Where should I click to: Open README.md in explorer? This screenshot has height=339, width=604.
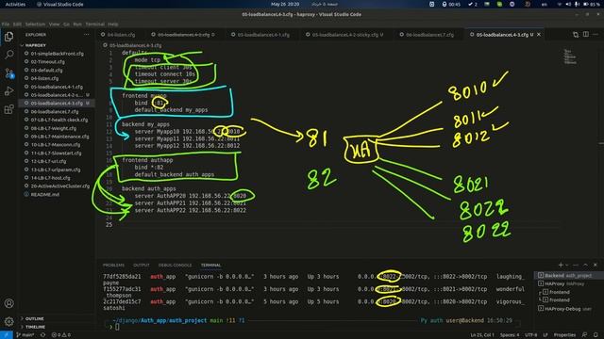[x=45, y=195]
